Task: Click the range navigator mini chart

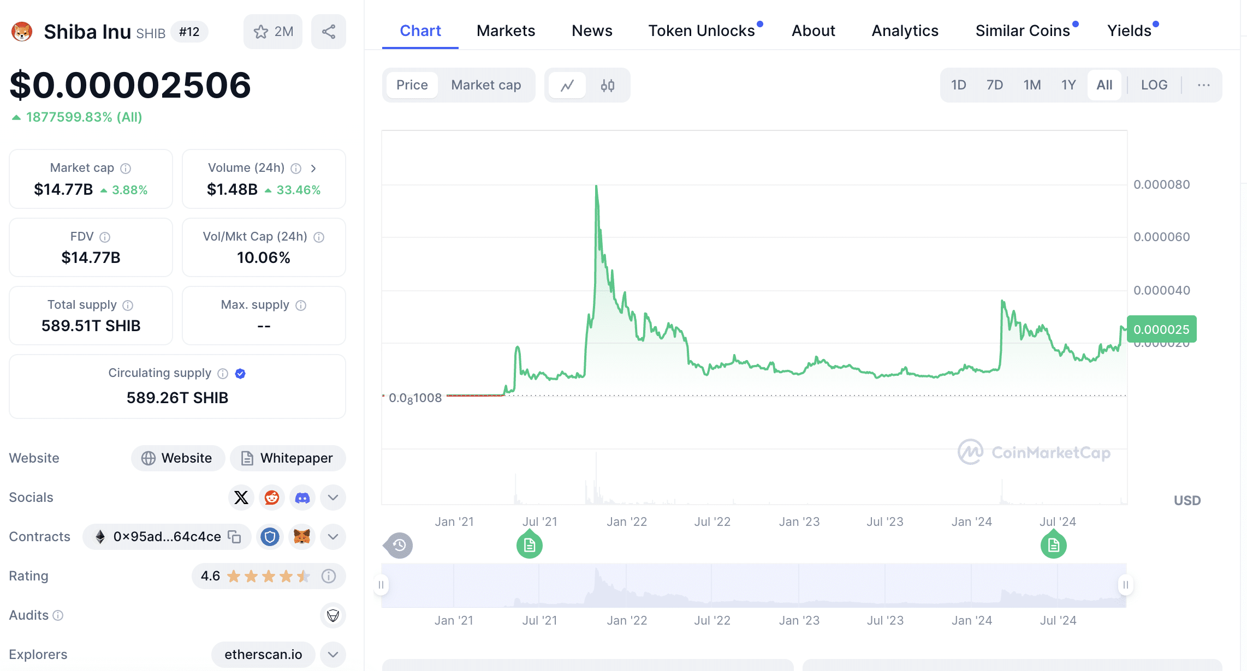Action: [754, 585]
